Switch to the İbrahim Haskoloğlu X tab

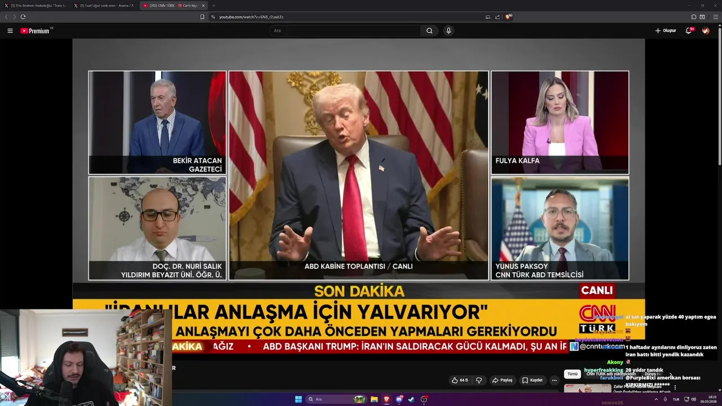(x=35, y=6)
